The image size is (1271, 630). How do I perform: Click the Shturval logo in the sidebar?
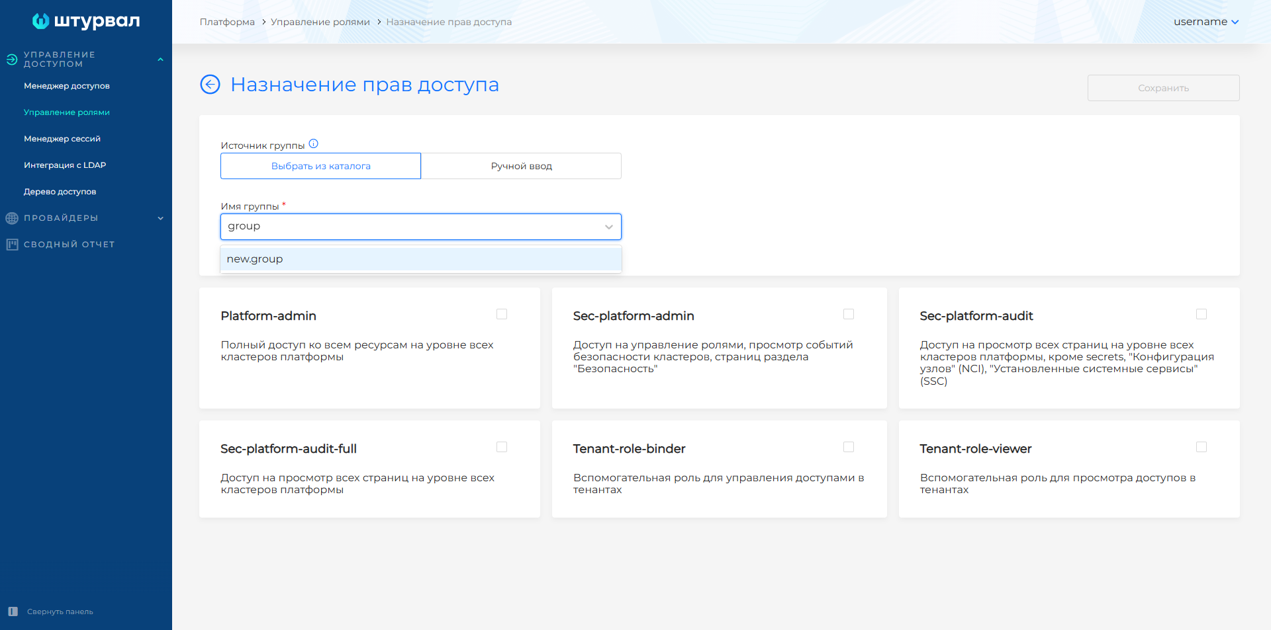tap(86, 21)
